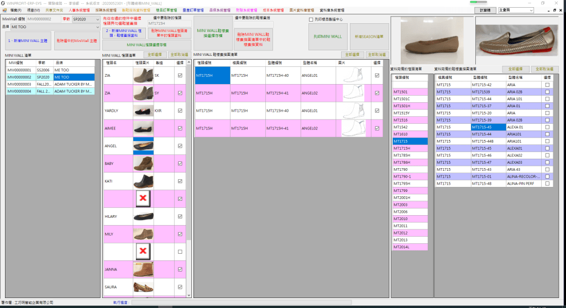
Task: Click the YARDLY black loafer image
Action: coord(143,111)
